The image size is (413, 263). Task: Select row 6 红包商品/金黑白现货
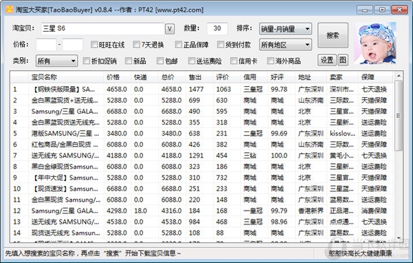pos(202,145)
